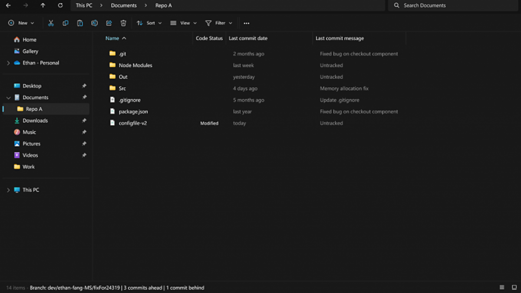Expand the This PC tree node
This screenshot has height=293, width=521.
[8, 190]
